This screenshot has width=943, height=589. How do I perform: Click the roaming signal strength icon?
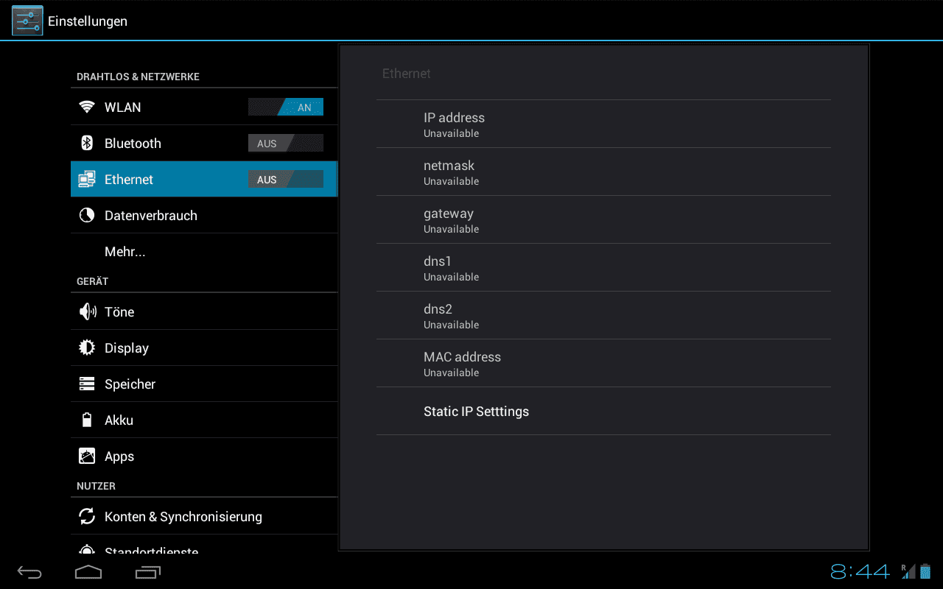908,571
